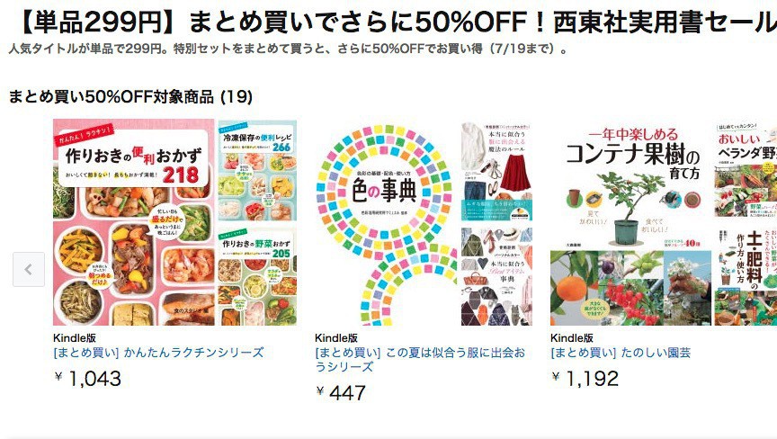Click Kindle版 label above たのしい園芸
This screenshot has height=439, width=777.
point(572,337)
